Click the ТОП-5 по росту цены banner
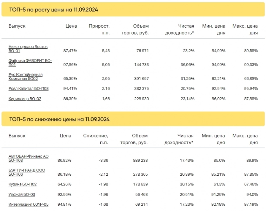This screenshot has width=266, height=211. 133,9
